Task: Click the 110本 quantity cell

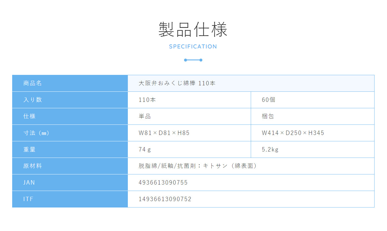Action: [x=147, y=100]
